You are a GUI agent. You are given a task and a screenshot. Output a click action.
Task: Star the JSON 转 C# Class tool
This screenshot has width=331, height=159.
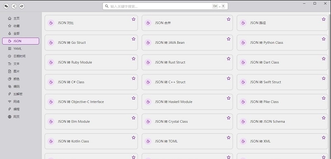point(133,78)
